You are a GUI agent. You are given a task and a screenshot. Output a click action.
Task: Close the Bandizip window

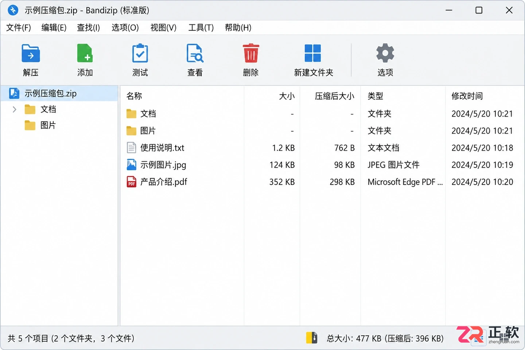(509, 10)
